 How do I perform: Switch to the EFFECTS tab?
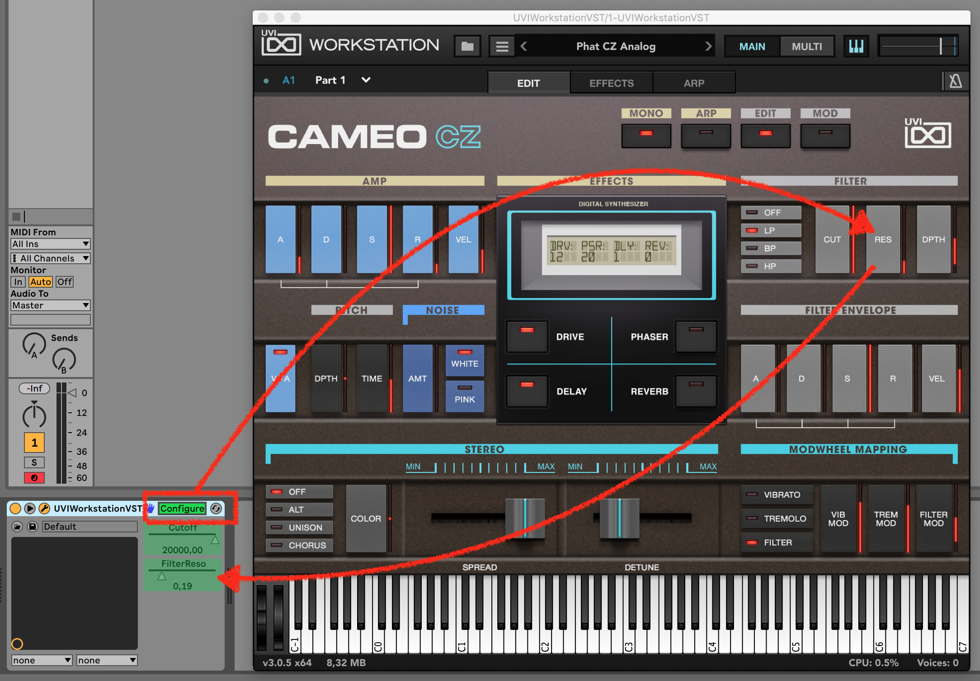(611, 83)
